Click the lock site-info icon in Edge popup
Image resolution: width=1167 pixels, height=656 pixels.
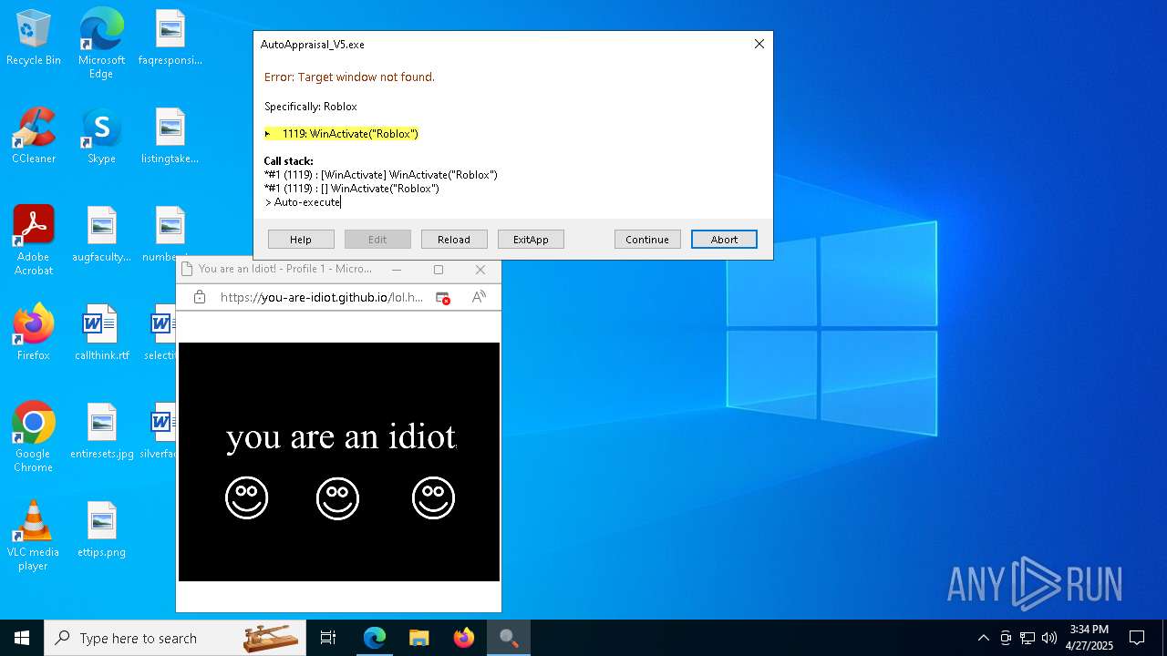click(200, 297)
